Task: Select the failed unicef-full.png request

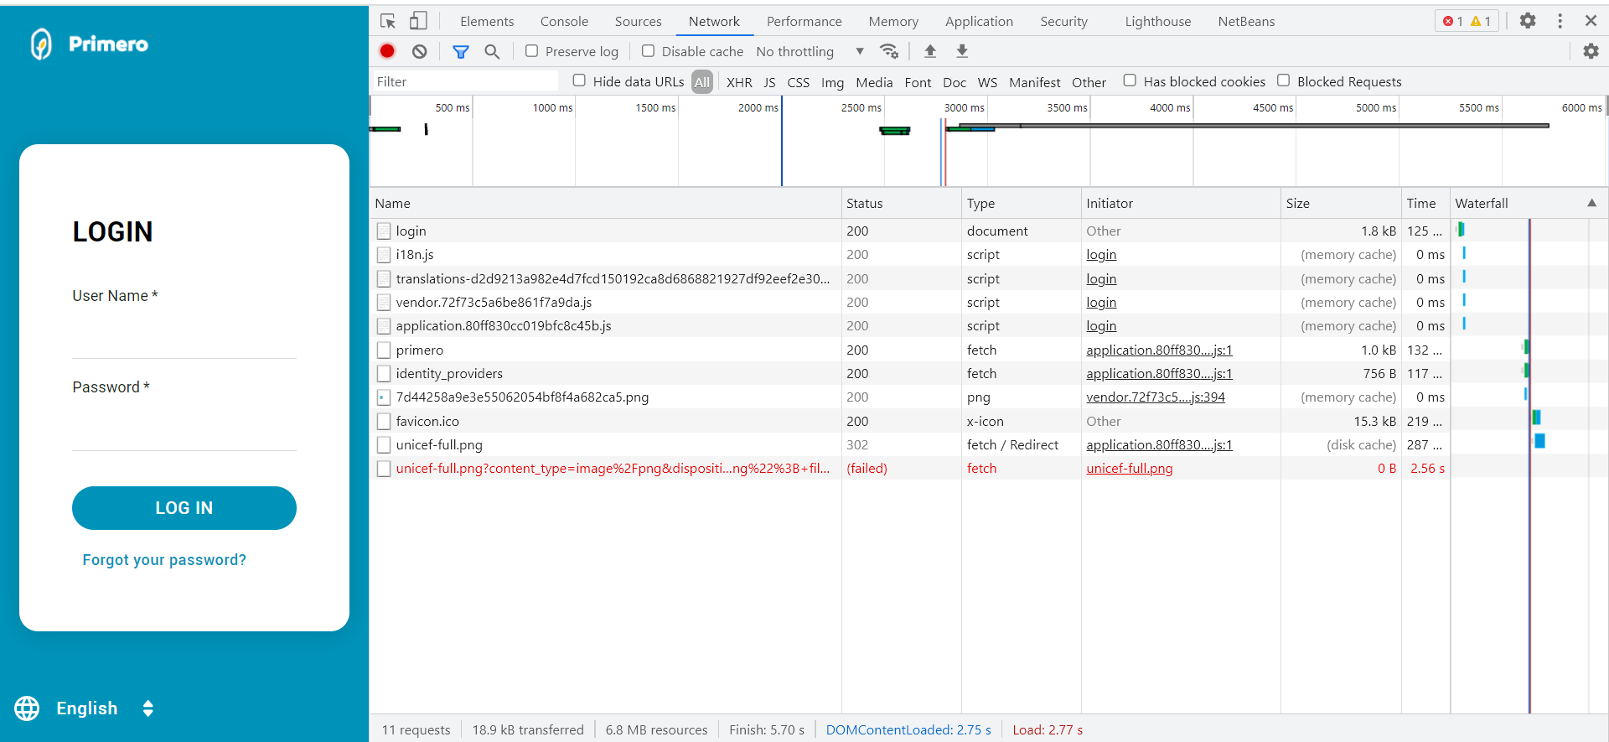Action: [x=911, y=469]
